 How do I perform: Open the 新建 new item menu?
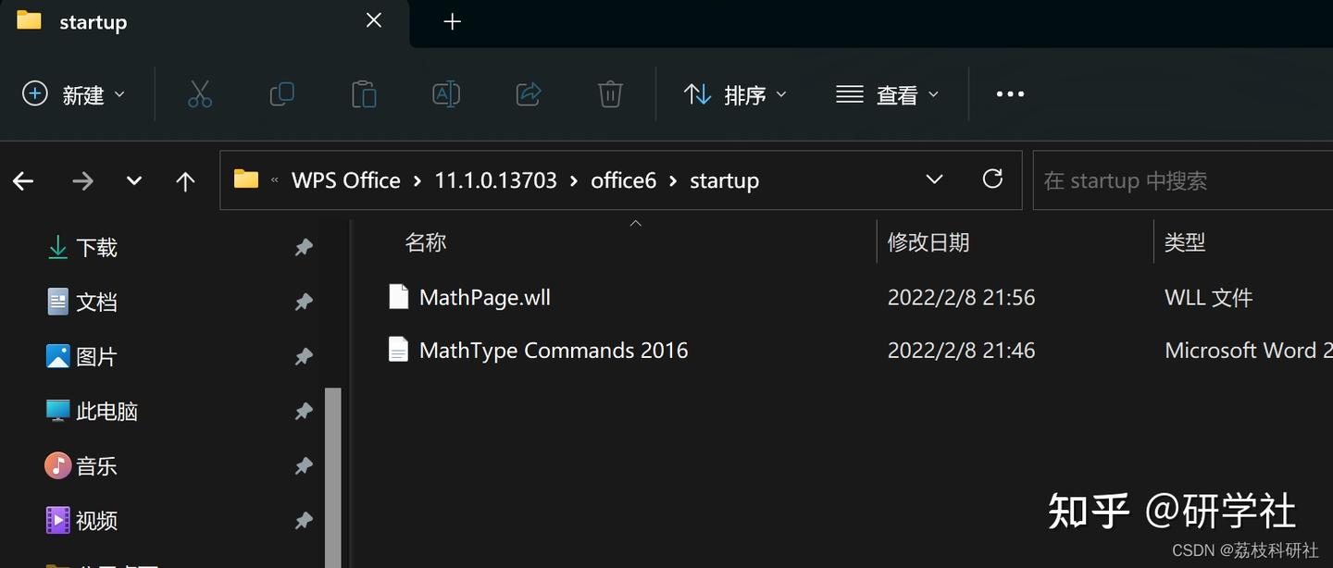(x=74, y=93)
